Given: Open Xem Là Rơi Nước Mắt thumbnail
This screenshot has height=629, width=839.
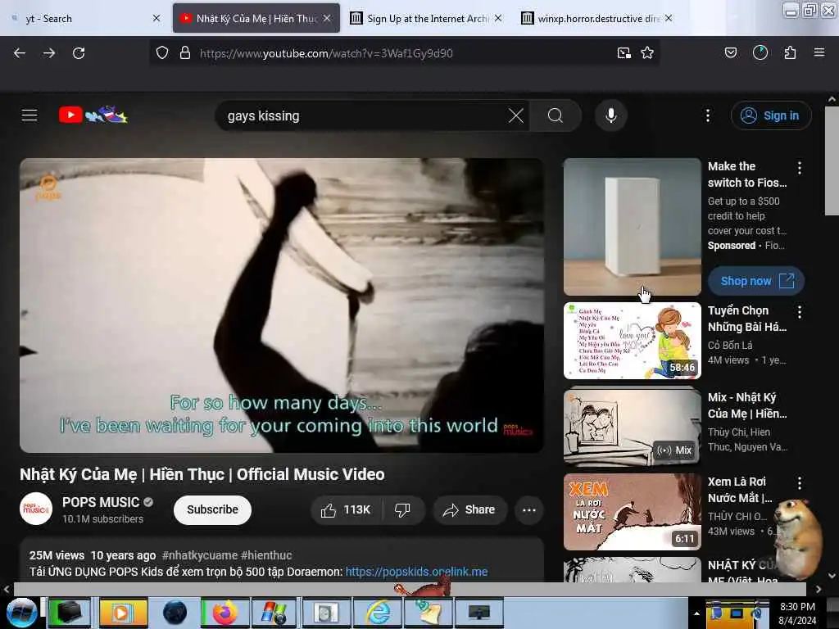Looking at the screenshot, I should pos(632,512).
